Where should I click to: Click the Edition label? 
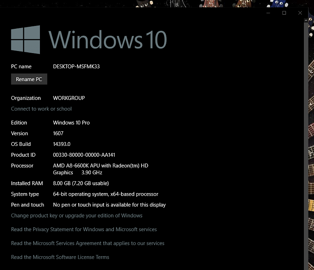19,122
